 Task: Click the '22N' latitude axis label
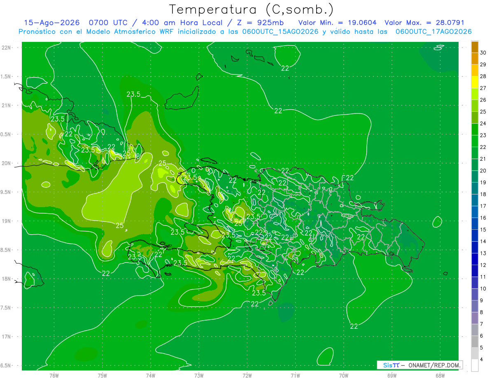[x=6, y=48]
